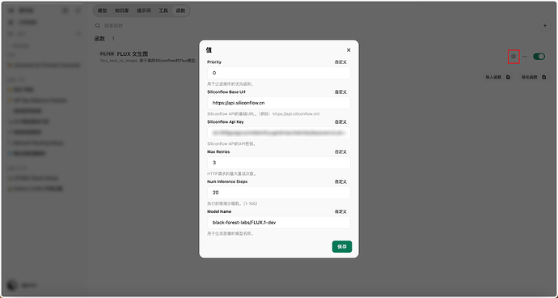Viewport: 558px width, 298px height.
Task: Click the 导入函数 button
Action: click(x=498, y=77)
